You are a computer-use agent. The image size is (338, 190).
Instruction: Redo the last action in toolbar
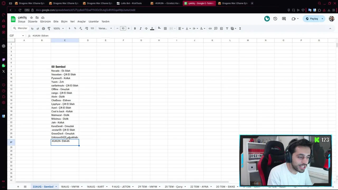pos(38,28)
